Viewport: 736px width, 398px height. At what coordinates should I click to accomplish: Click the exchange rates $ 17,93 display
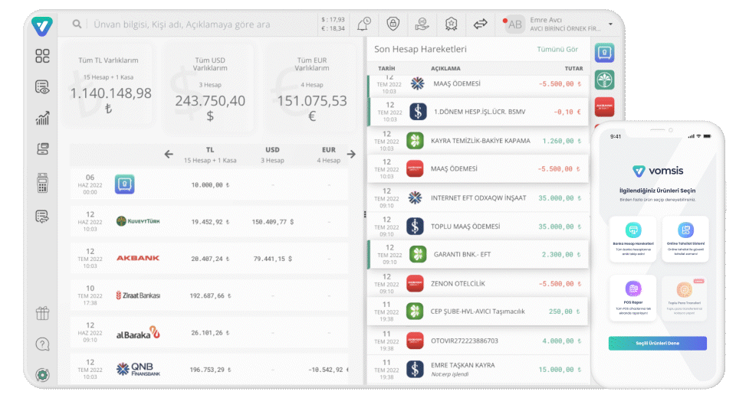tap(333, 20)
